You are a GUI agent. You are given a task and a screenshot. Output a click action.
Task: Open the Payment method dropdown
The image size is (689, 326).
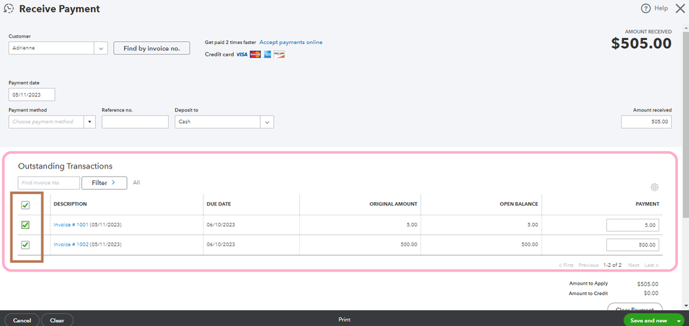[90, 122]
